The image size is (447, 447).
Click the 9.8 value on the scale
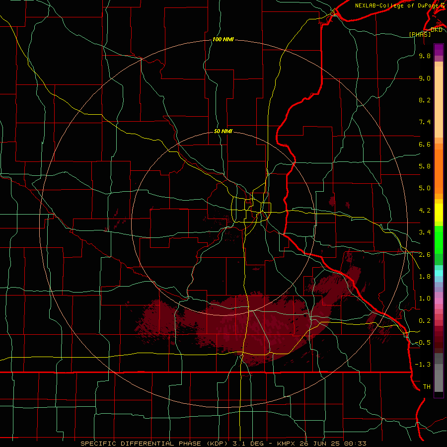(425, 56)
